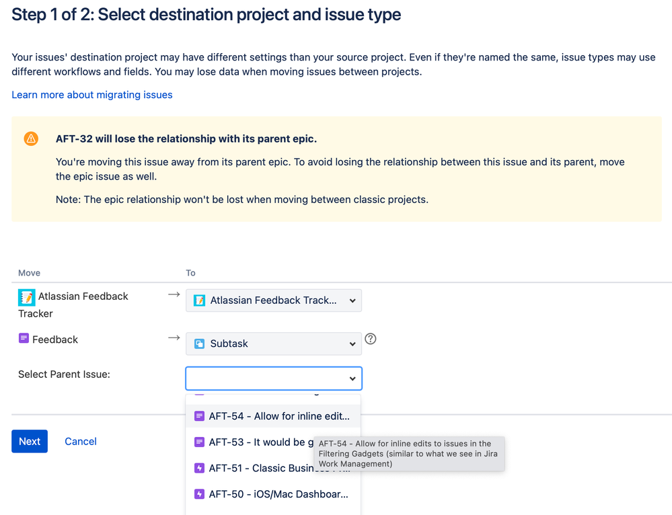Click inside the Select Parent Issue field
This screenshot has width=672, height=515.
pyautogui.click(x=266, y=379)
